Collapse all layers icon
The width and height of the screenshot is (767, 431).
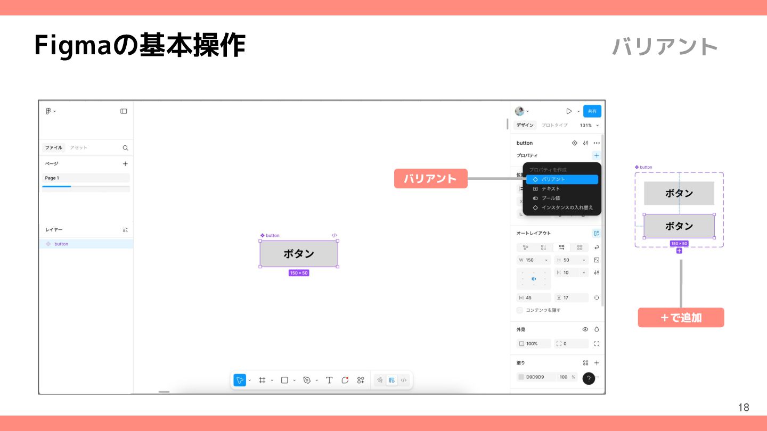[125, 230]
